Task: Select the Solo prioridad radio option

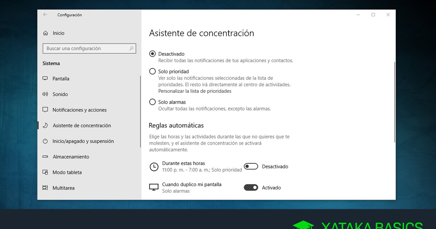Action: pyautogui.click(x=153, y=72)
